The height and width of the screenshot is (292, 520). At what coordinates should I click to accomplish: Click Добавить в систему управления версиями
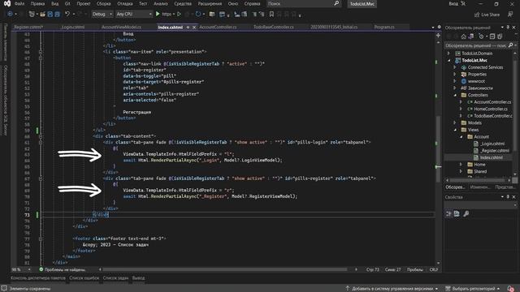392,289
